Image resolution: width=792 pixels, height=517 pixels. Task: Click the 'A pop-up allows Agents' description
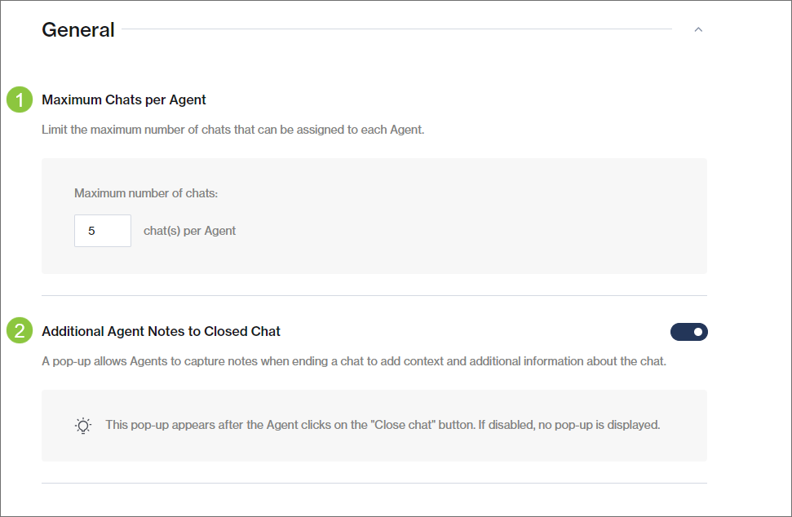tap(354, 361)
